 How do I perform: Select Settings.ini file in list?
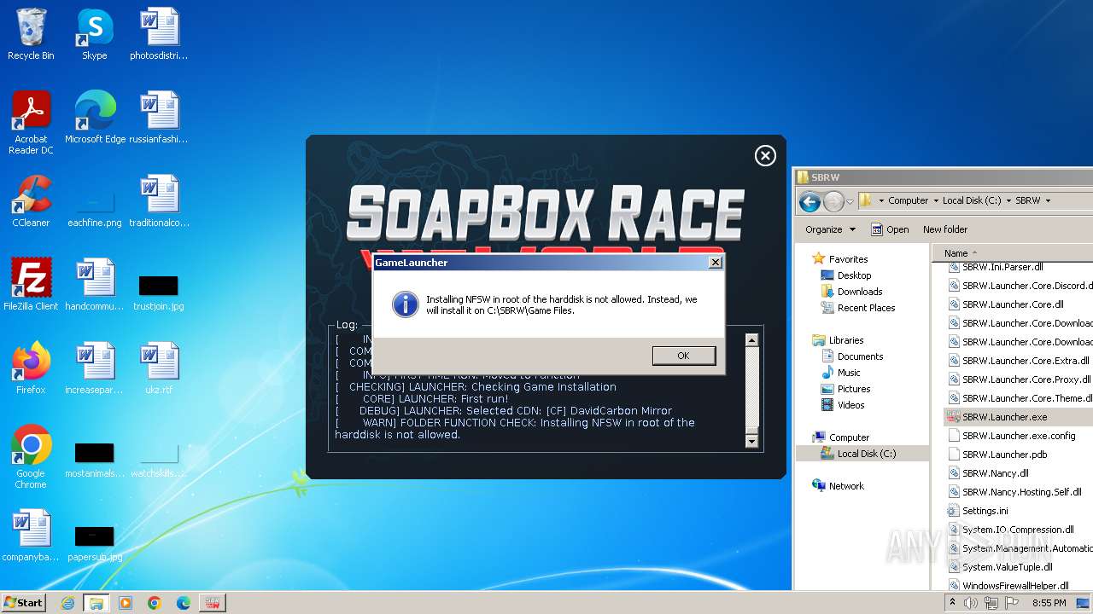(x=985, y=511)
